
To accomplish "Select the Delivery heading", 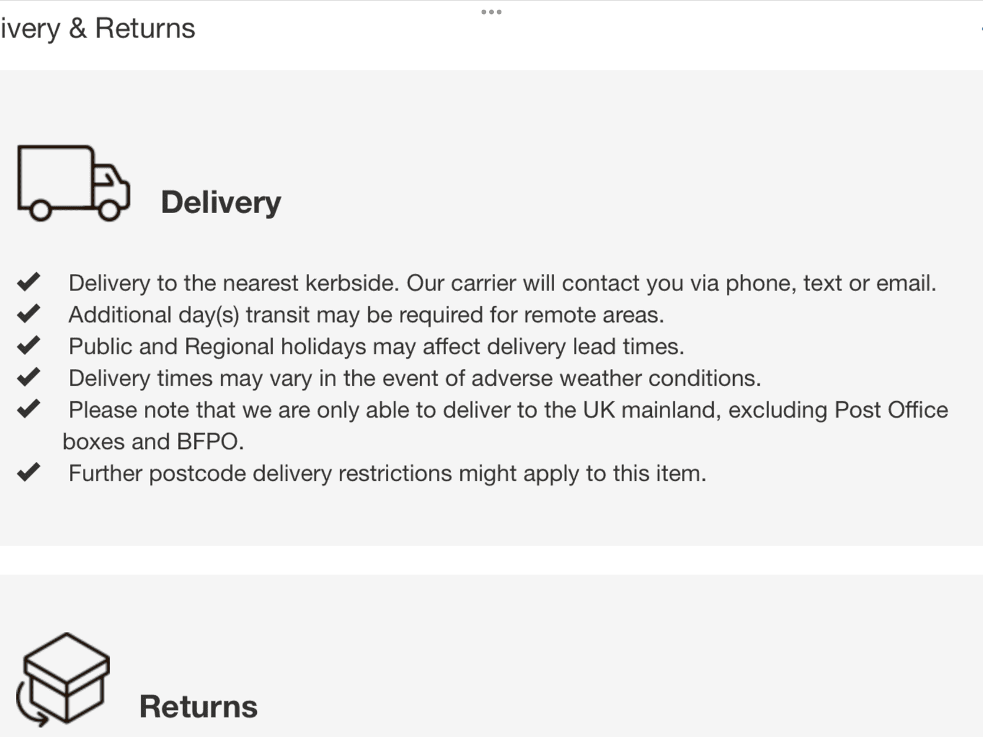I will pyautogui.click(x=221, y=203).
